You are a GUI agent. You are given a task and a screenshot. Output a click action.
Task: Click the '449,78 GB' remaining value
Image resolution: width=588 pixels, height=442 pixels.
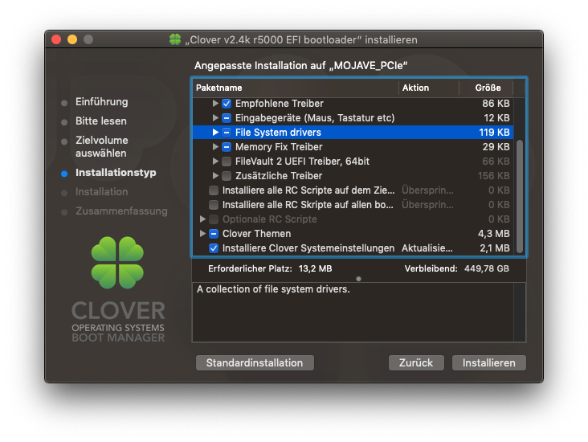pyautogui.click(x=487, y=268)
